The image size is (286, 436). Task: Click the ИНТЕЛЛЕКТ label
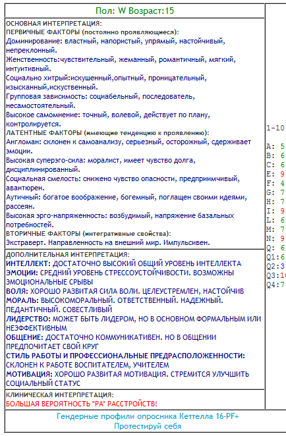[x=28, y=263]
